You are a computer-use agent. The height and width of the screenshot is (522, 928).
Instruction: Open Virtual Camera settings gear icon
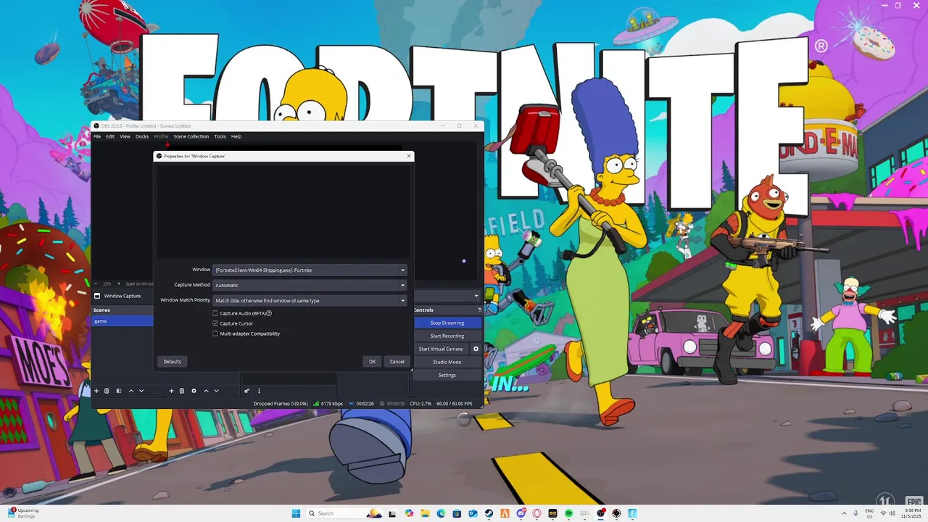pos(476,349)
